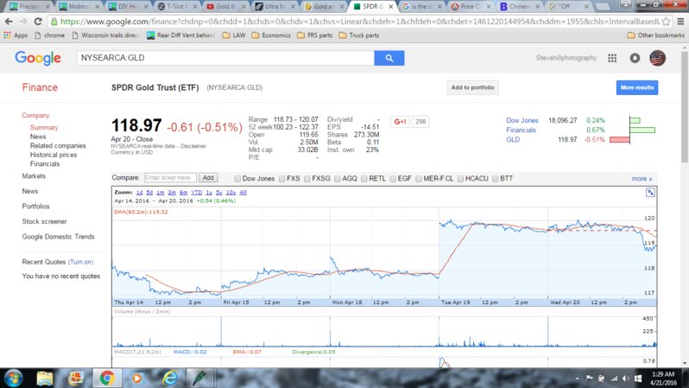Click the browser address bar URL

click(359, 22)
